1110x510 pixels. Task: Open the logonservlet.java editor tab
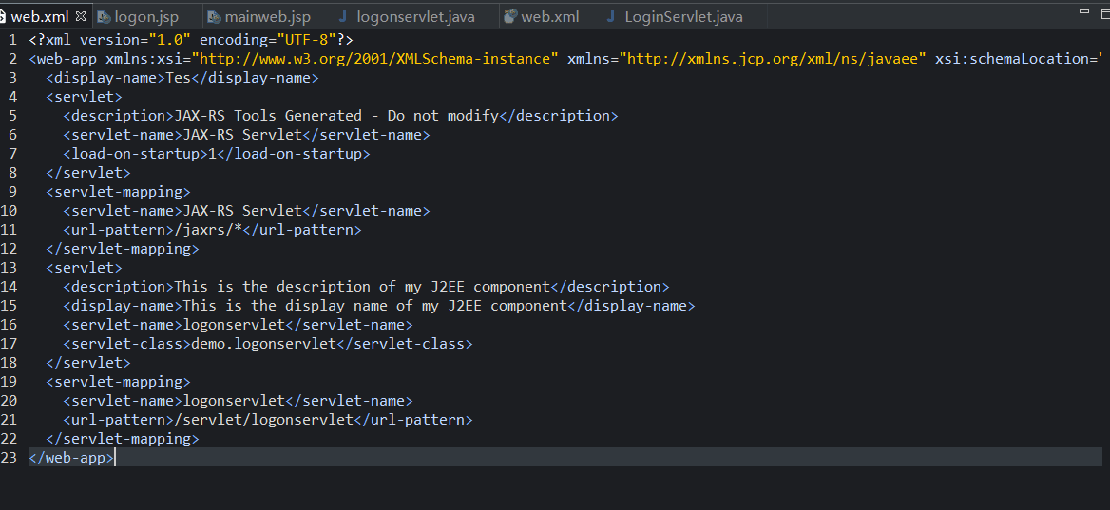click(x=415, y=17)
